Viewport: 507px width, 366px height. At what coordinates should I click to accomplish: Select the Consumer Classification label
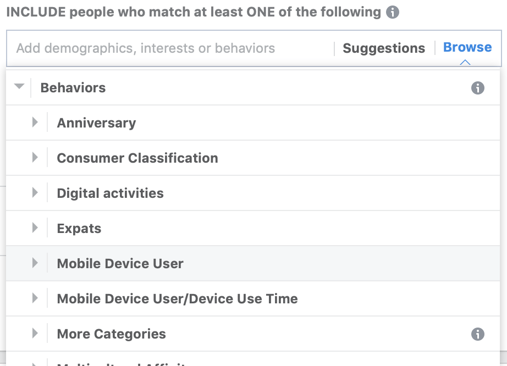(x=137, y=158)
